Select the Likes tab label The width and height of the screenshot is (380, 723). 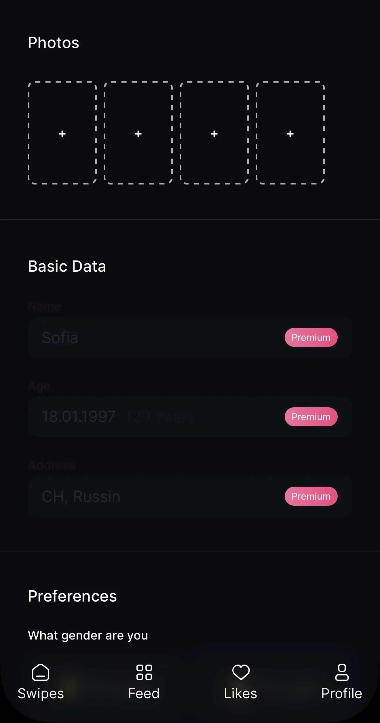(241, 693)
